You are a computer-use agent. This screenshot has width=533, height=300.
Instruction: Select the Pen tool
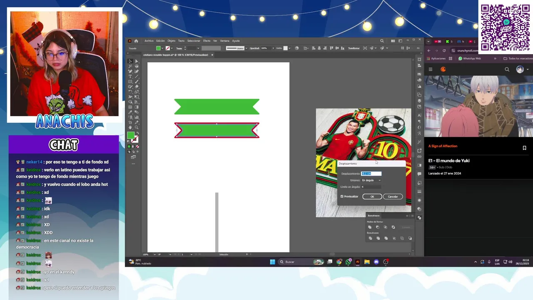(130, 71)
